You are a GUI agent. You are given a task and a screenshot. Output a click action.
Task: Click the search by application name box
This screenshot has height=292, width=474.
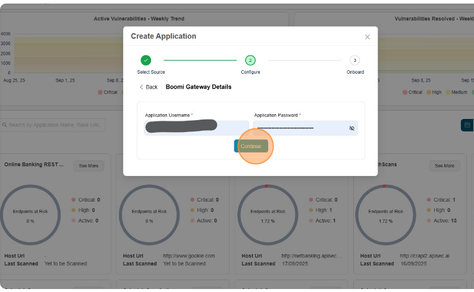point(54,125)
